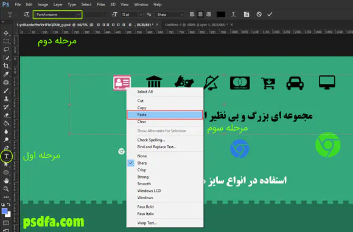Viewport: 353px width, 232px height.
Task: Toggle Quick Mask mode icon
Action: [6, 223]
